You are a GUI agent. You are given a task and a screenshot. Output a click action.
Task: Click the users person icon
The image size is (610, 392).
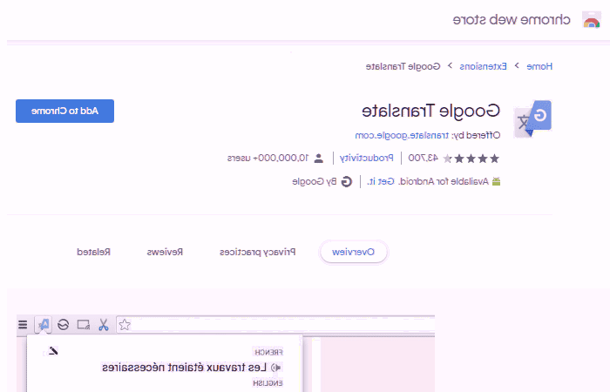click(x=318, y=159)
